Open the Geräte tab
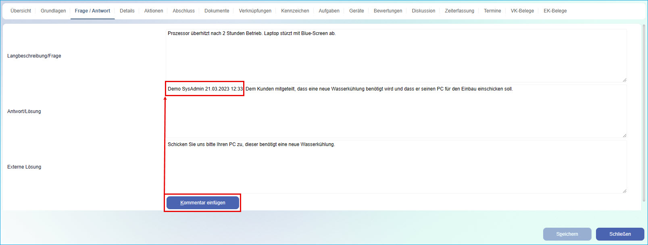648x245 pixels. tap(356, 11)
